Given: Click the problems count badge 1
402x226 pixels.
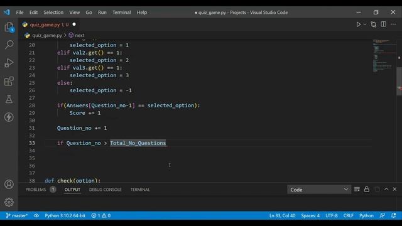Looking at the screenshot, I should [53, 190].
